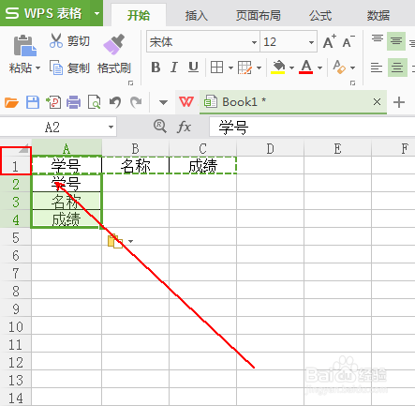Toggle underline formatting

(x=193, y=68)
